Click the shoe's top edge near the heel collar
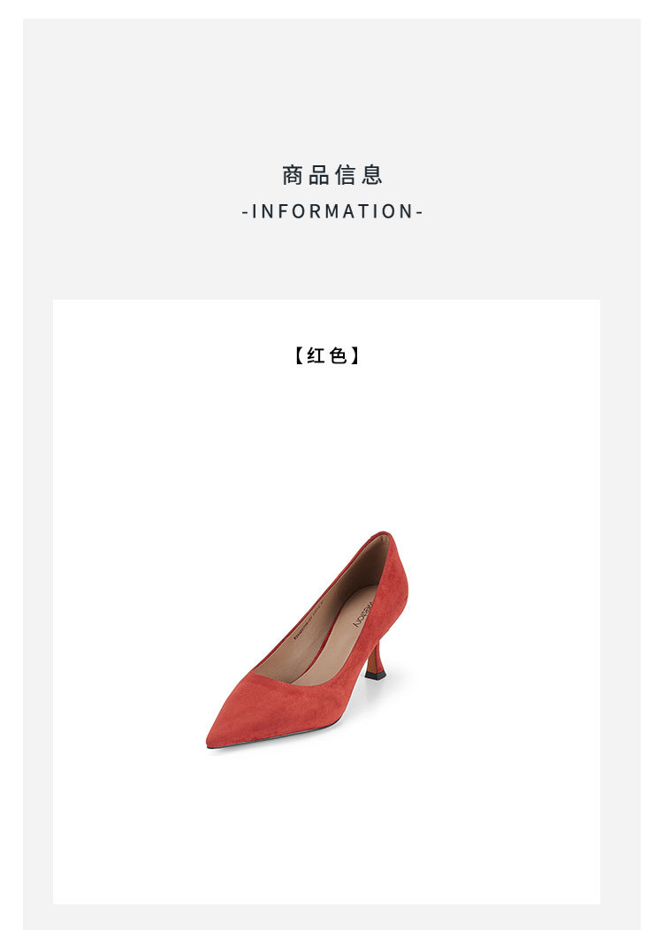The width and height of the screenshot is (663, 930). pos(383,535)
